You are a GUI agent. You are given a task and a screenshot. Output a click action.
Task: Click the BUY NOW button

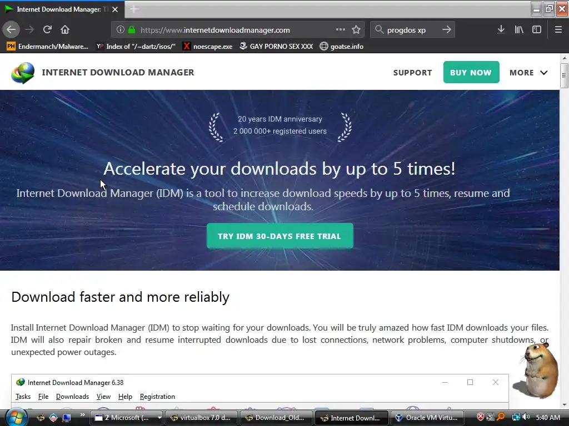click(471, 72)
